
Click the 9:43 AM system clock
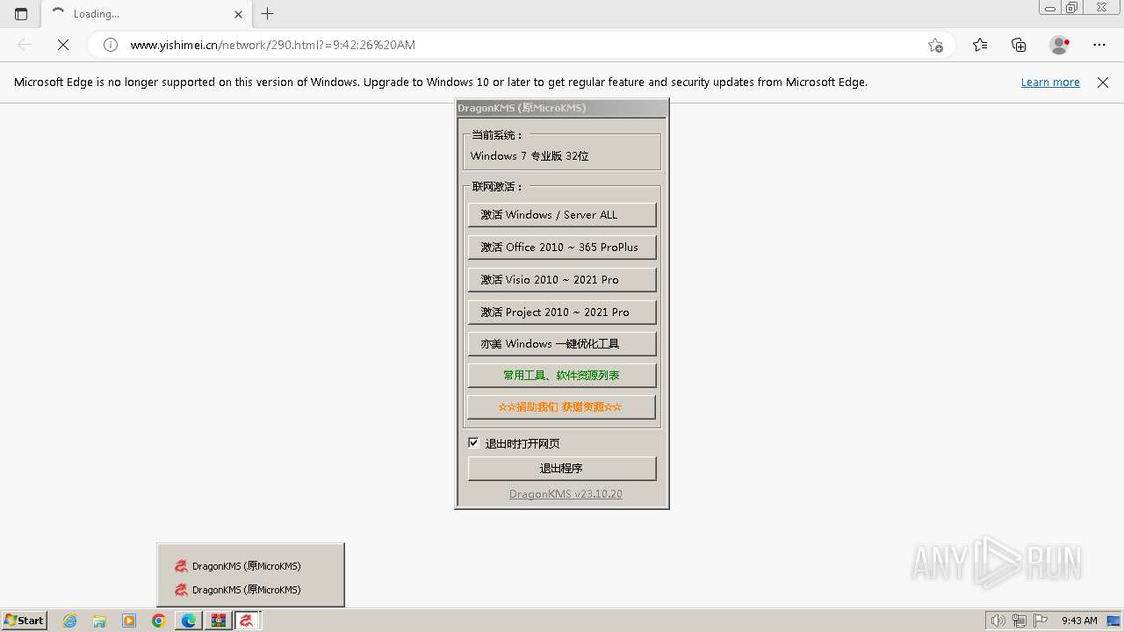[x=1079, y=621]
